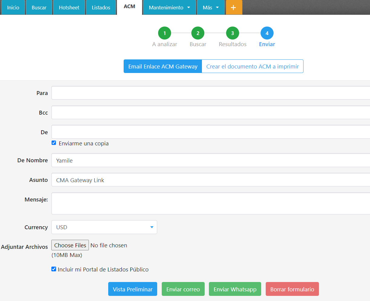The image size is (370, 301).
Task: Click the Enviar correo button
Action: coord(183,289)
